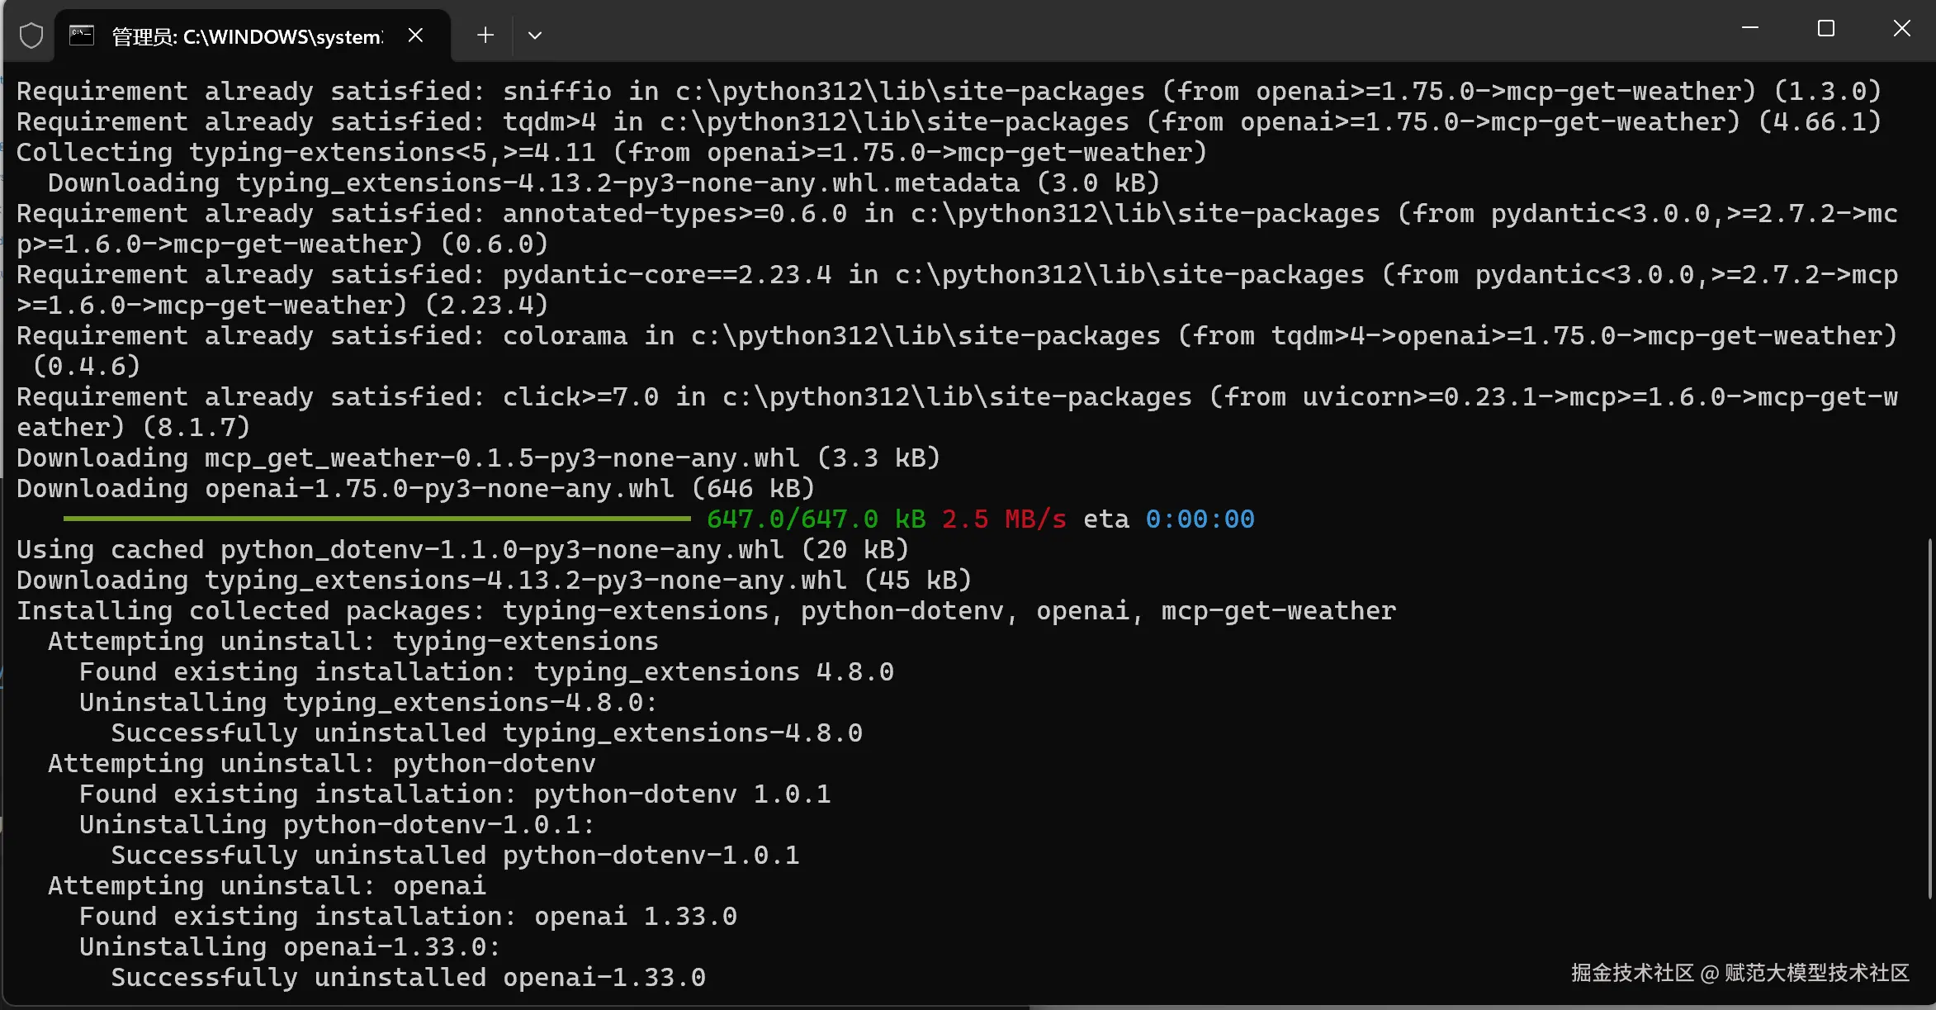This screenshot has height=1010, width=1936.
Task: Click the vertical scrollbar thumb
Action: pos(1929,717)
